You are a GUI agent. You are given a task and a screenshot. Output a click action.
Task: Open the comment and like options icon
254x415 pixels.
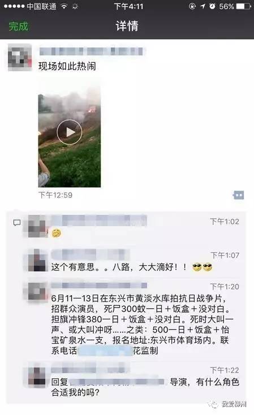[238, 195]
